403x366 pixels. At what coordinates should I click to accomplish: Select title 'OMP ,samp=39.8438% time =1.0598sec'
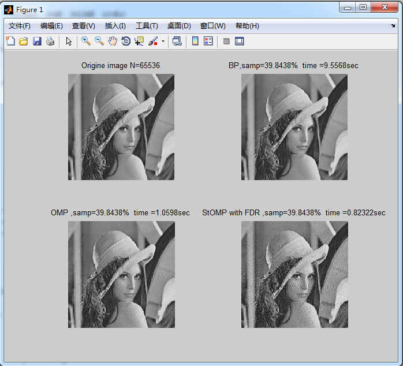pos(120,213)
